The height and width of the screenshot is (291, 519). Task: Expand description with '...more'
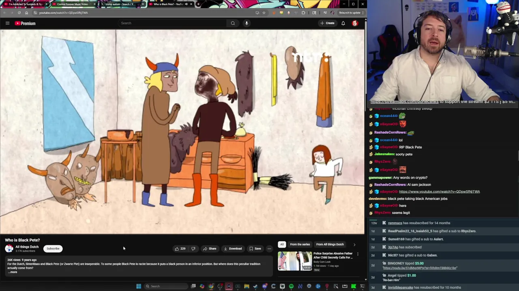tap(13, 272)
